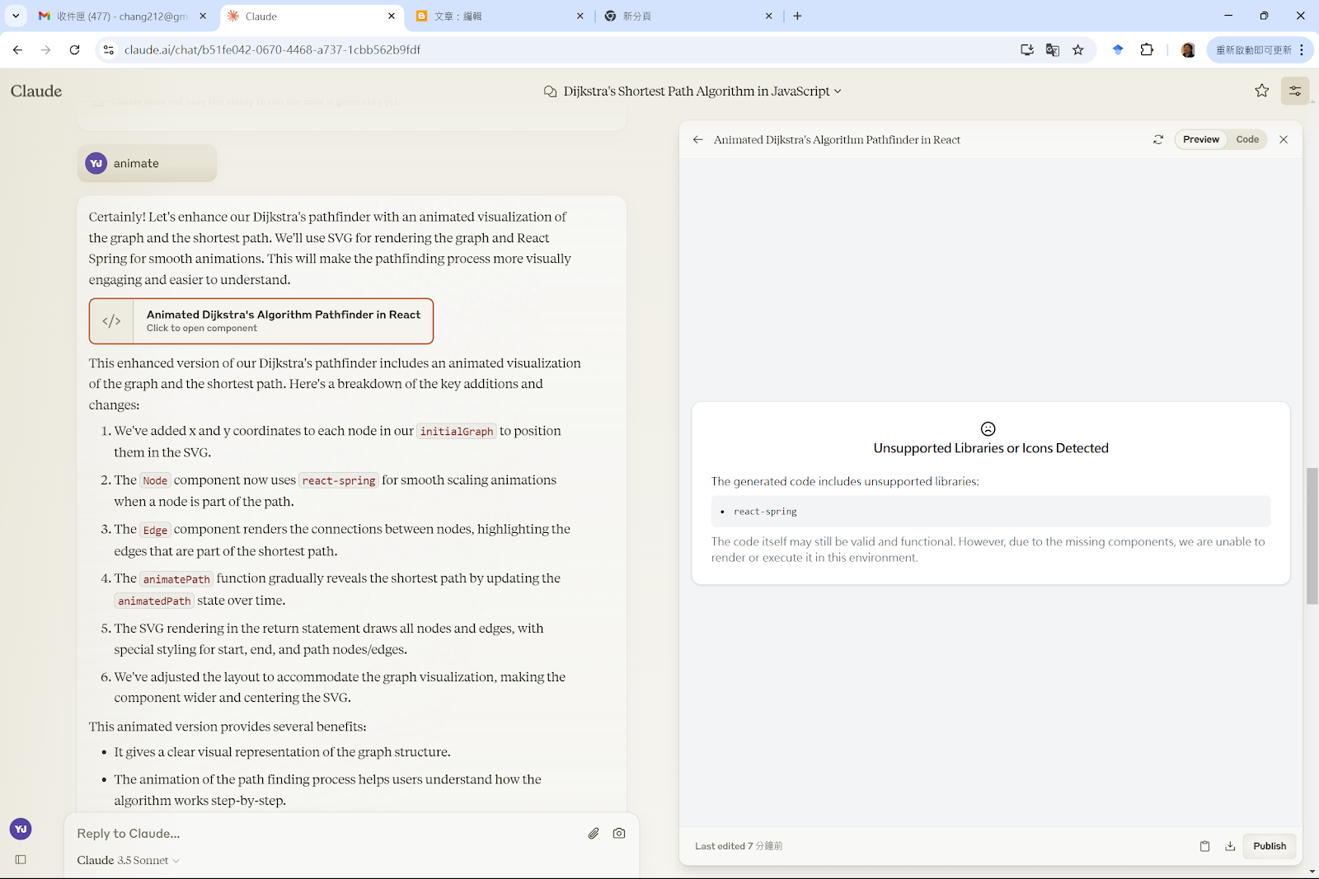Click the animatedPath code snippet

coord(154,601)
